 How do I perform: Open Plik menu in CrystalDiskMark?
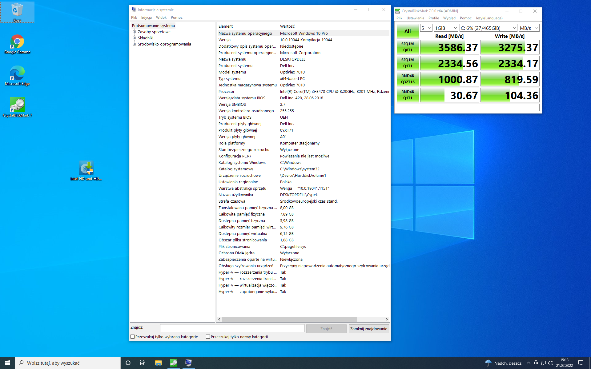[x=400, y=18]
